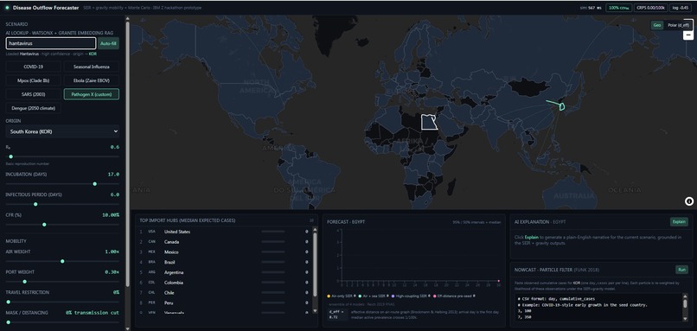
Task: Click the AI lookup hantavirus input field
Action: point(51,43)
